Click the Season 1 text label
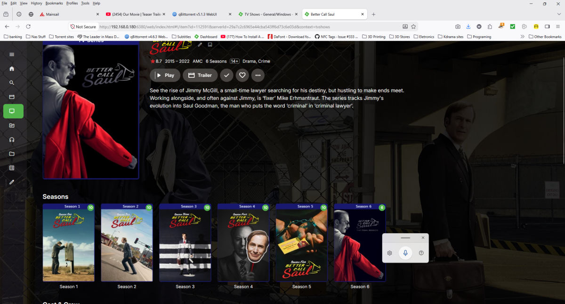The width and height of the screenshot is (565, 304). point(69,287)
